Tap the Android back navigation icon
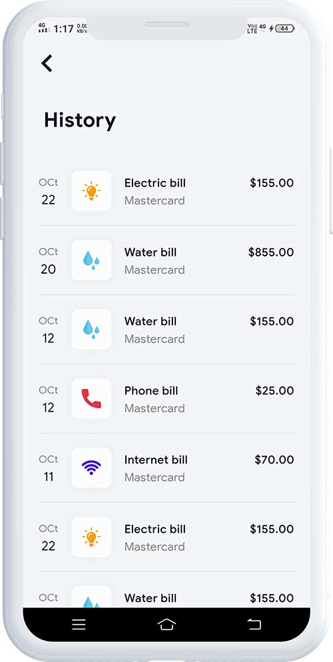 click(x=254, y=625)
